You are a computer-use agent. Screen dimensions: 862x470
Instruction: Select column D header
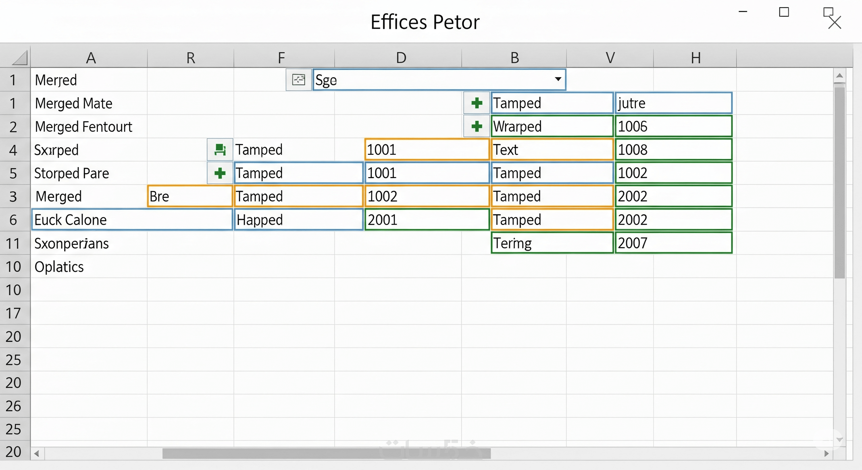click(401, 58)
